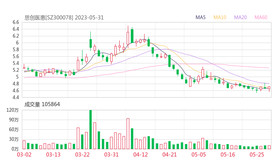
Task: Click the chart title 思创医惠[SZ300078] 2023-05-31
Action: tap(64, 18)
